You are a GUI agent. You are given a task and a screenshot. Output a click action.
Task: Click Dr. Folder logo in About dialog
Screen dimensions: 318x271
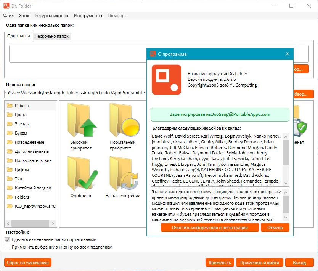166,80
